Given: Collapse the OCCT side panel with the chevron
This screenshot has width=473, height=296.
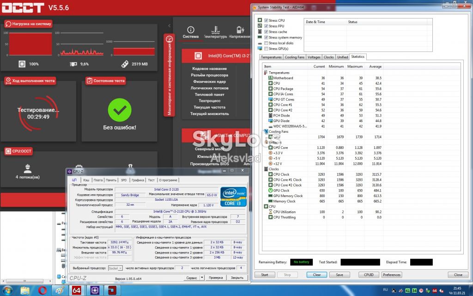Looking at the screenshot, I should click(x=169, y=26).
